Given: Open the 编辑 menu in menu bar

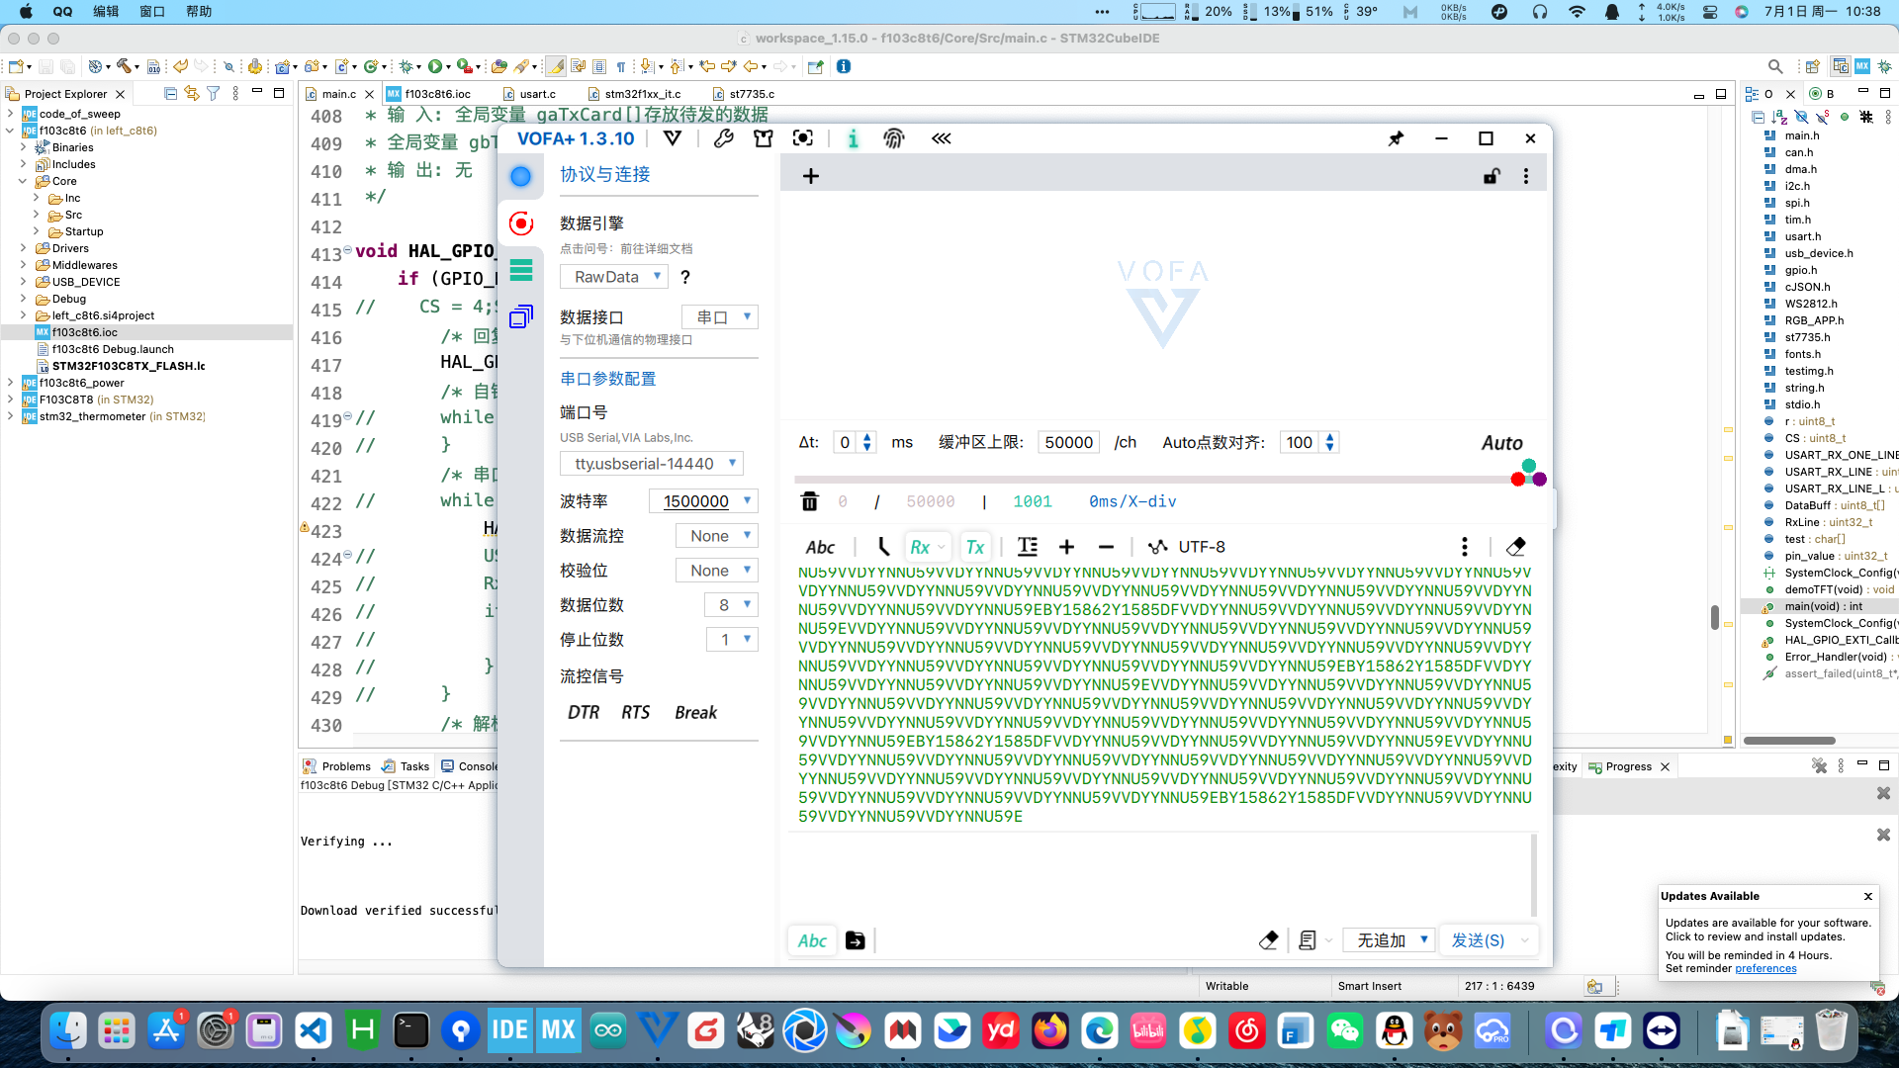Looking at the screenshot, I should pos(105,11).
